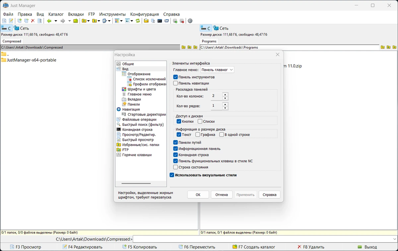Image resolution: width=398 pixels, height=251 pixels.
Task: Open the settings gear icon in toolbar
Action: [190, 21]
